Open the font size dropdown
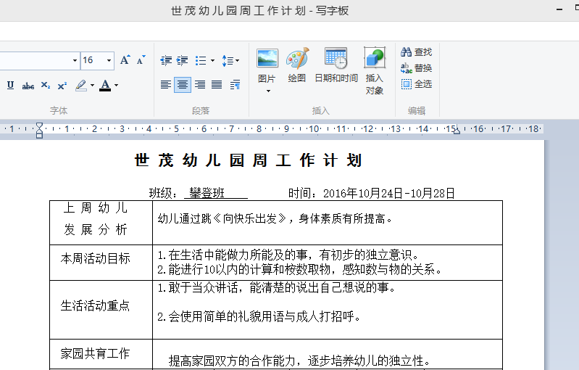The width and height of the screenshot is (579, 370). tap(109, 61)
